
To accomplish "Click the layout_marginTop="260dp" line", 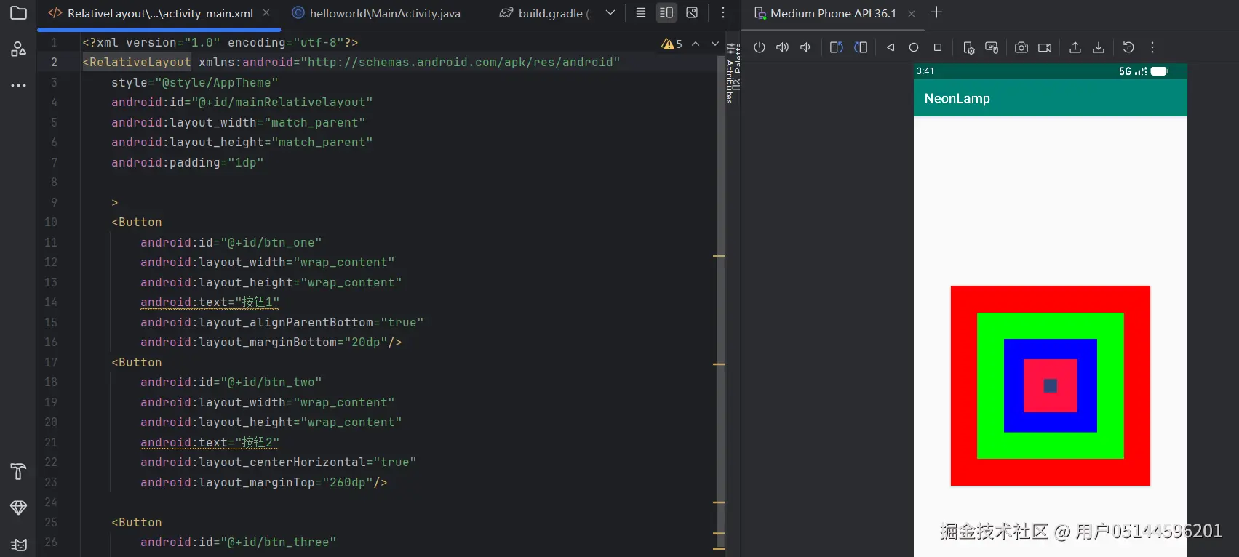I will coord(263,482).
